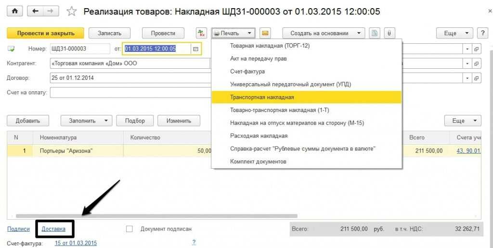Expand dropdown of right field in Номер row

point(467,49)
